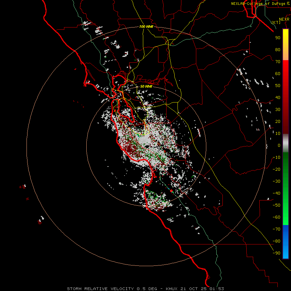291x291 pixels.
Task: Click the storm relative velocity footer caption
Action: 145,289
